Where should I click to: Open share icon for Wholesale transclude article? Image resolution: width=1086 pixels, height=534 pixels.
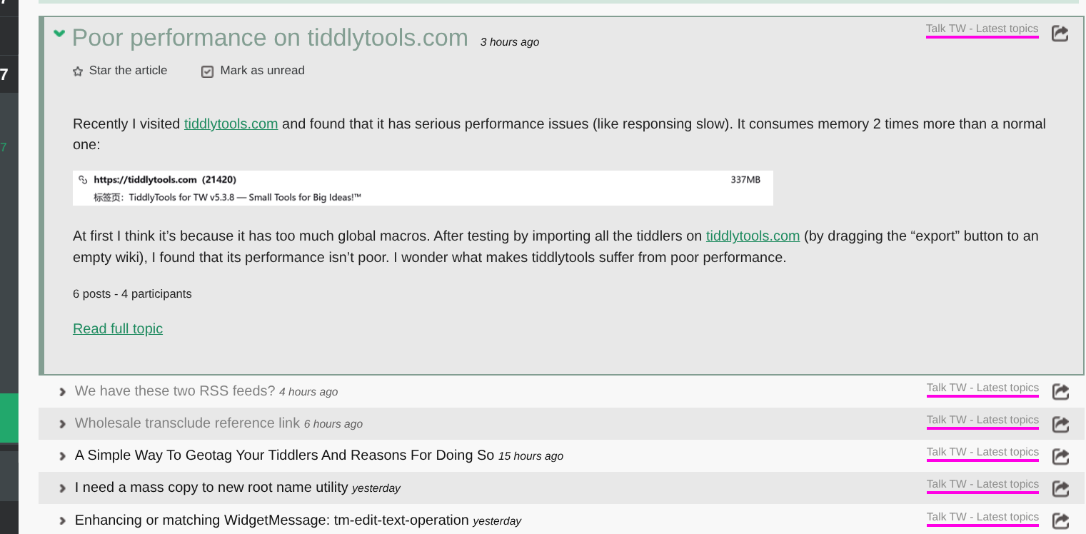[1061, 424]
